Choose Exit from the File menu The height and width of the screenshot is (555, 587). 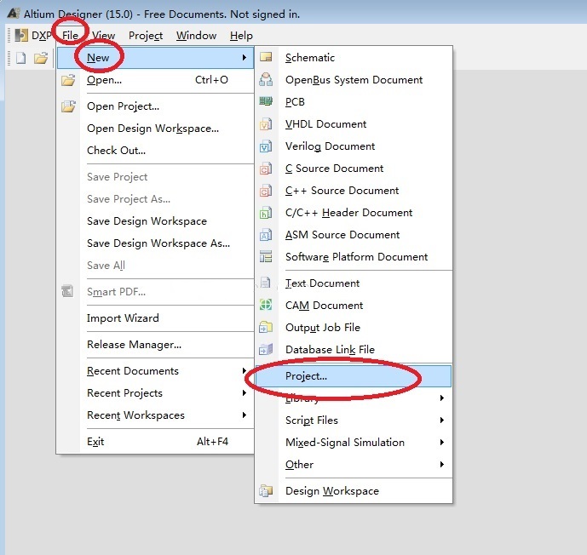(x=156, y=442)
